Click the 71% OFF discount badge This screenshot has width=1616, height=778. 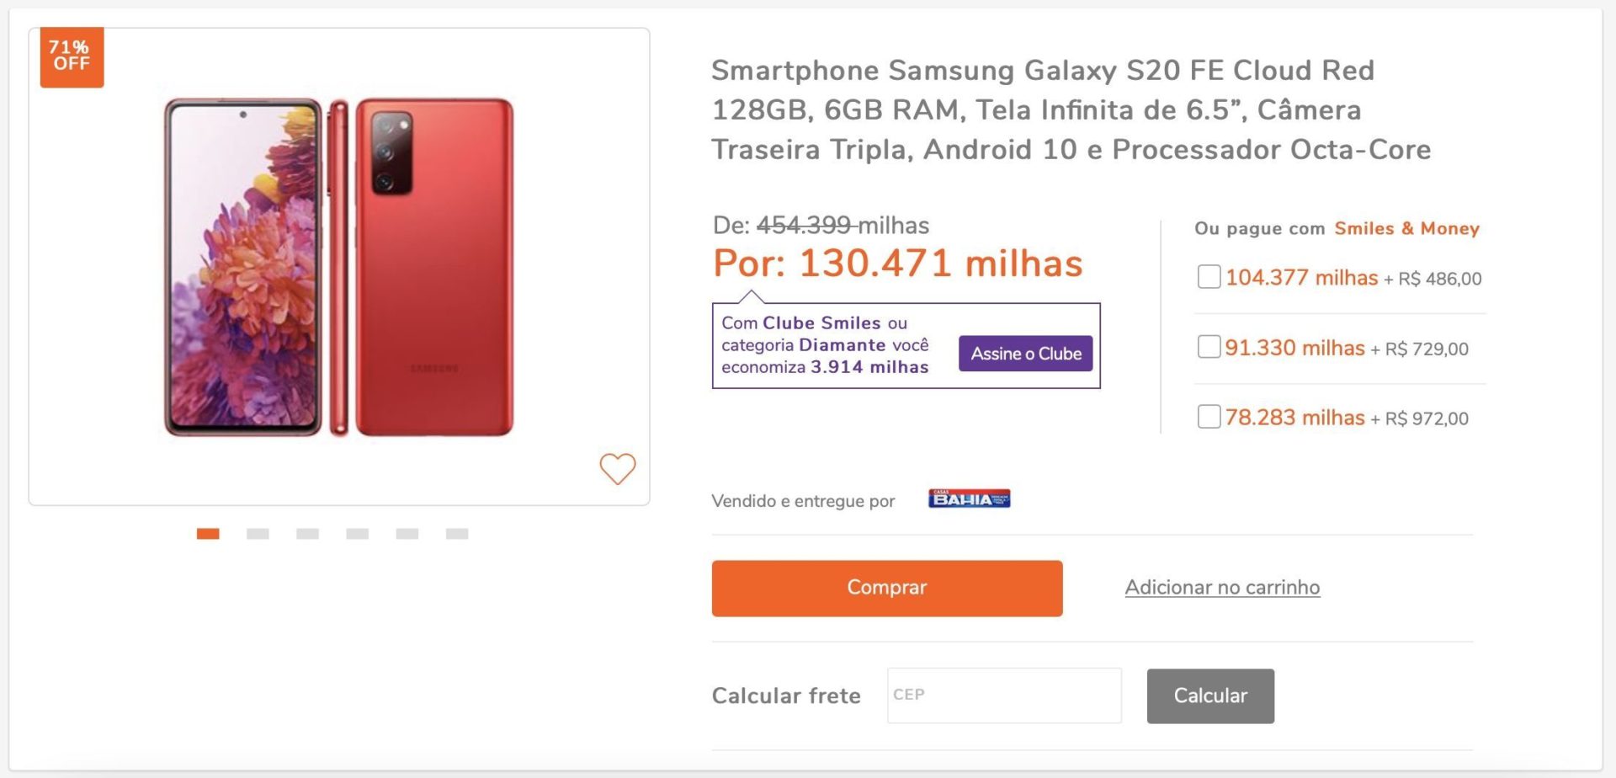tap(72, 56)
